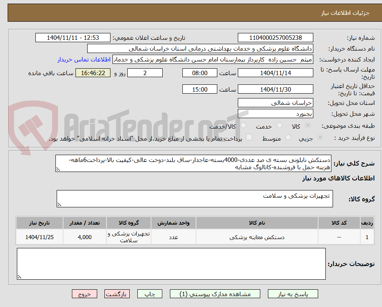
Task: Click the ردیف column header
Action: click(x=367, y=223)
